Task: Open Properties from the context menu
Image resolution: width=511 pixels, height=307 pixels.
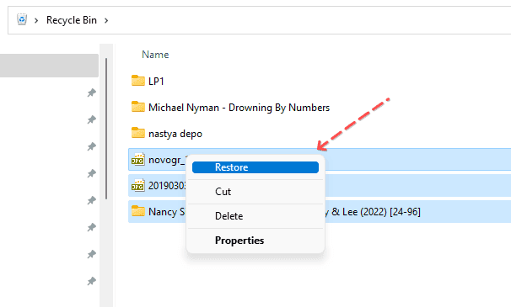Action: click(x=255, y=241)
